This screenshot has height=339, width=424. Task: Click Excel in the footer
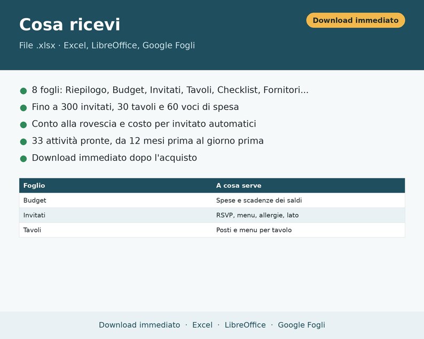(x=202, y=325)
